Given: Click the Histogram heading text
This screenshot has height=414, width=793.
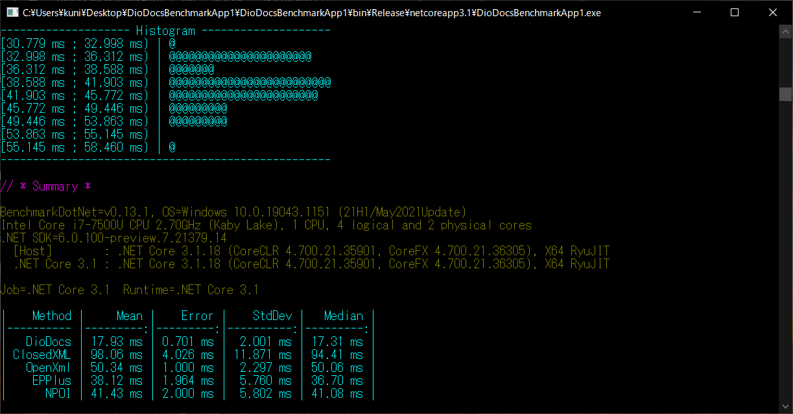Looking at the screenshot, I should click(165, 30).
